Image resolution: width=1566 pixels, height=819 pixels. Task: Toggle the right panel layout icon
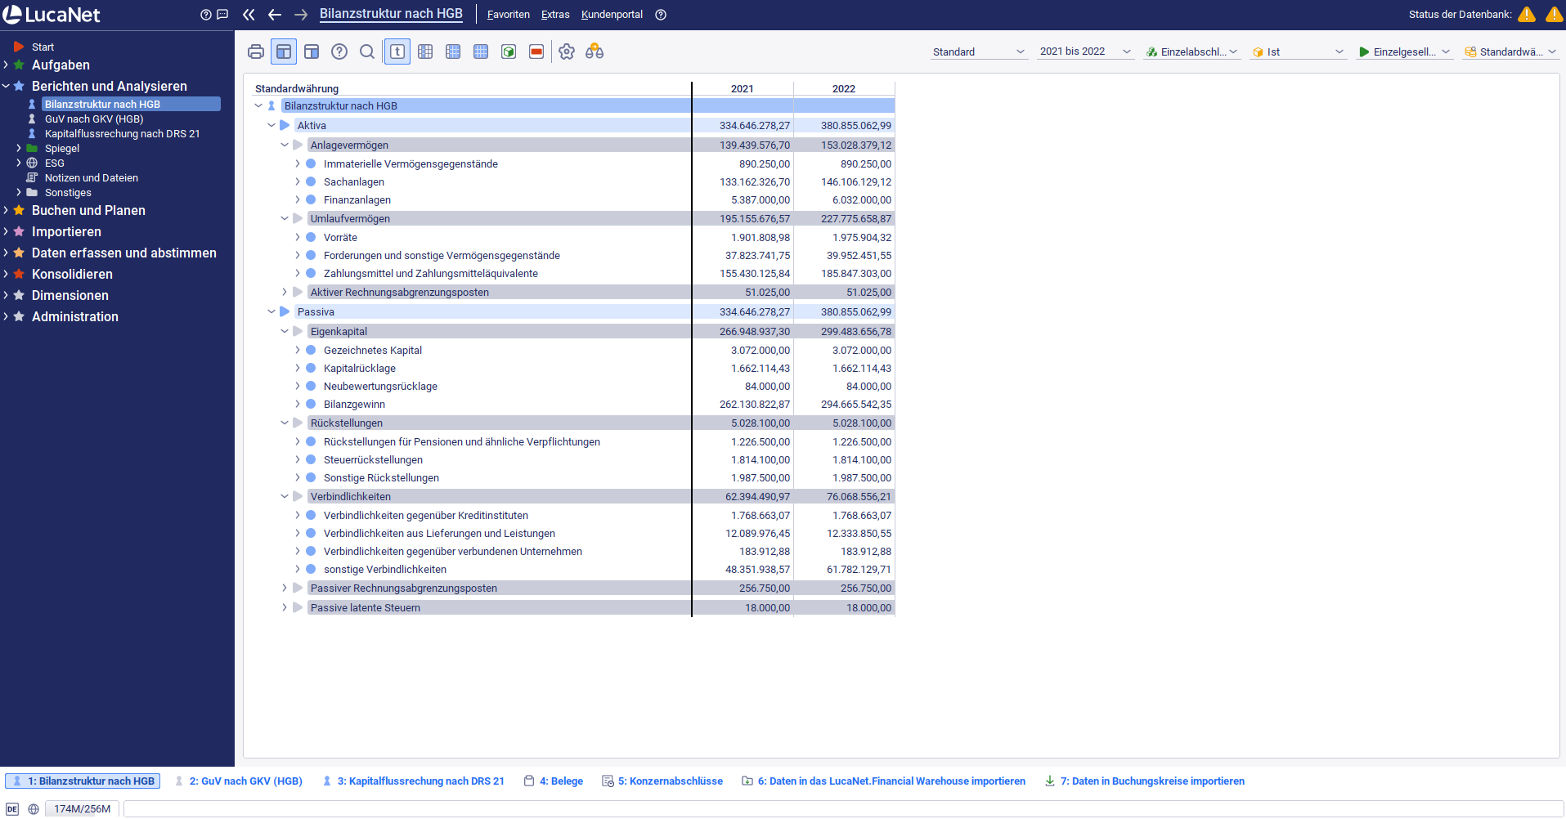tap(312, 51)
